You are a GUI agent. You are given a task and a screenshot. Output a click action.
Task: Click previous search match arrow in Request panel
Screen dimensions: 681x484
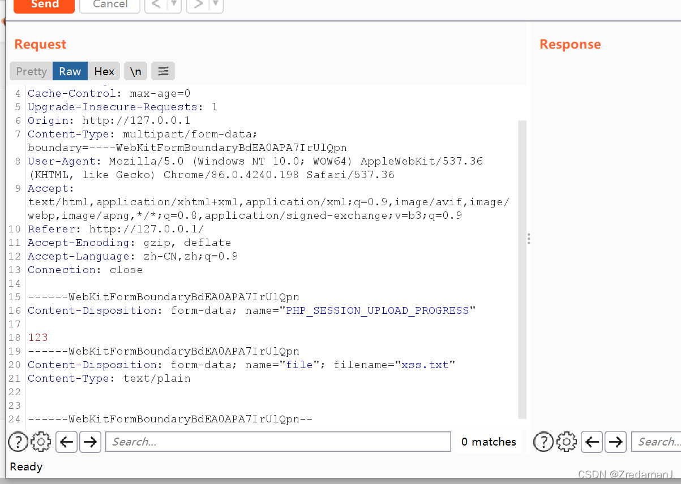coord(66,442)
